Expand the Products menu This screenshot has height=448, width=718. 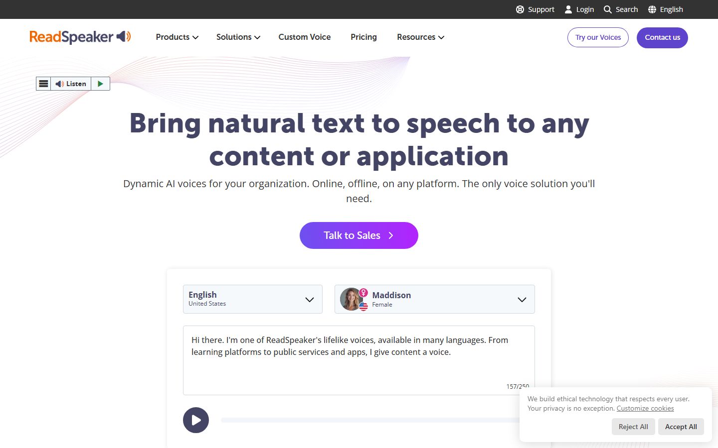click(177, 37)
